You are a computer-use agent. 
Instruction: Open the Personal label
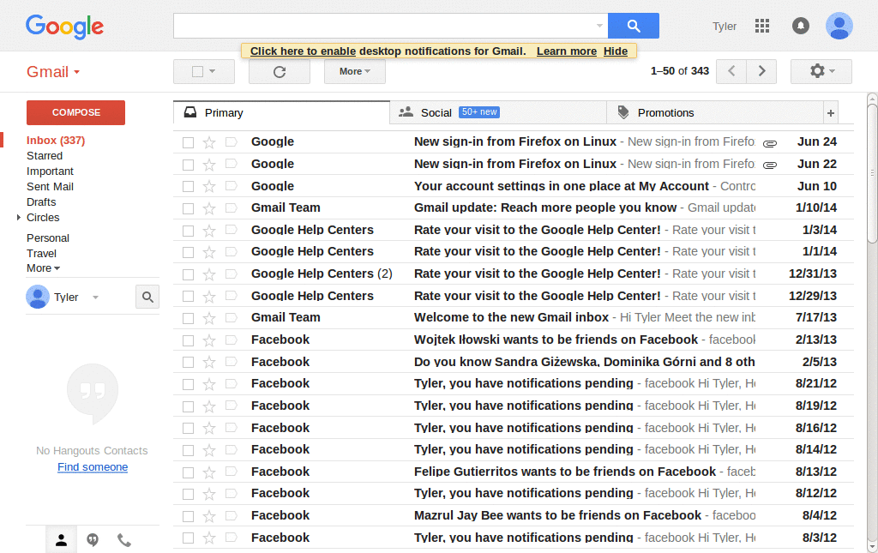pyautogui.click(x=48, y=237)
